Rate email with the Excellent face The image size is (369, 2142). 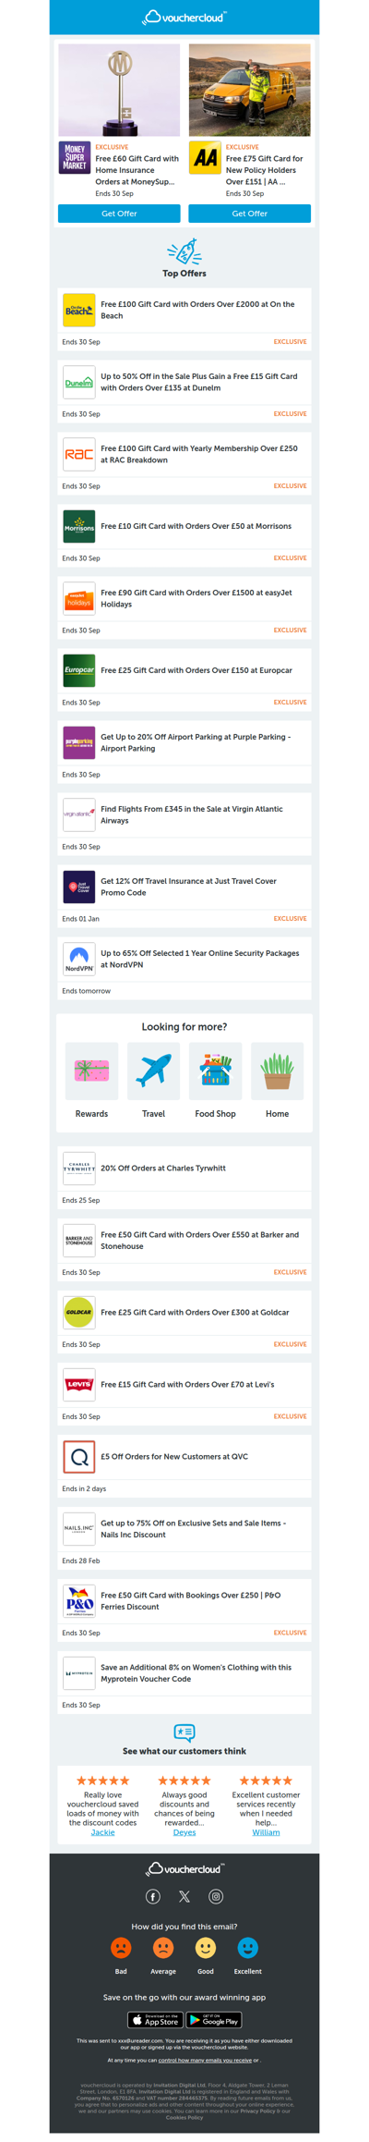247,1947
